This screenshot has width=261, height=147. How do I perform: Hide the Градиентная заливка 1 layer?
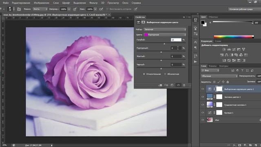203,105
